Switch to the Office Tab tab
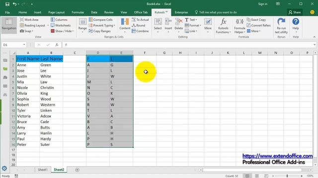Image resolution: width=318 pixels, height=178 pixels. pos(141,12)
